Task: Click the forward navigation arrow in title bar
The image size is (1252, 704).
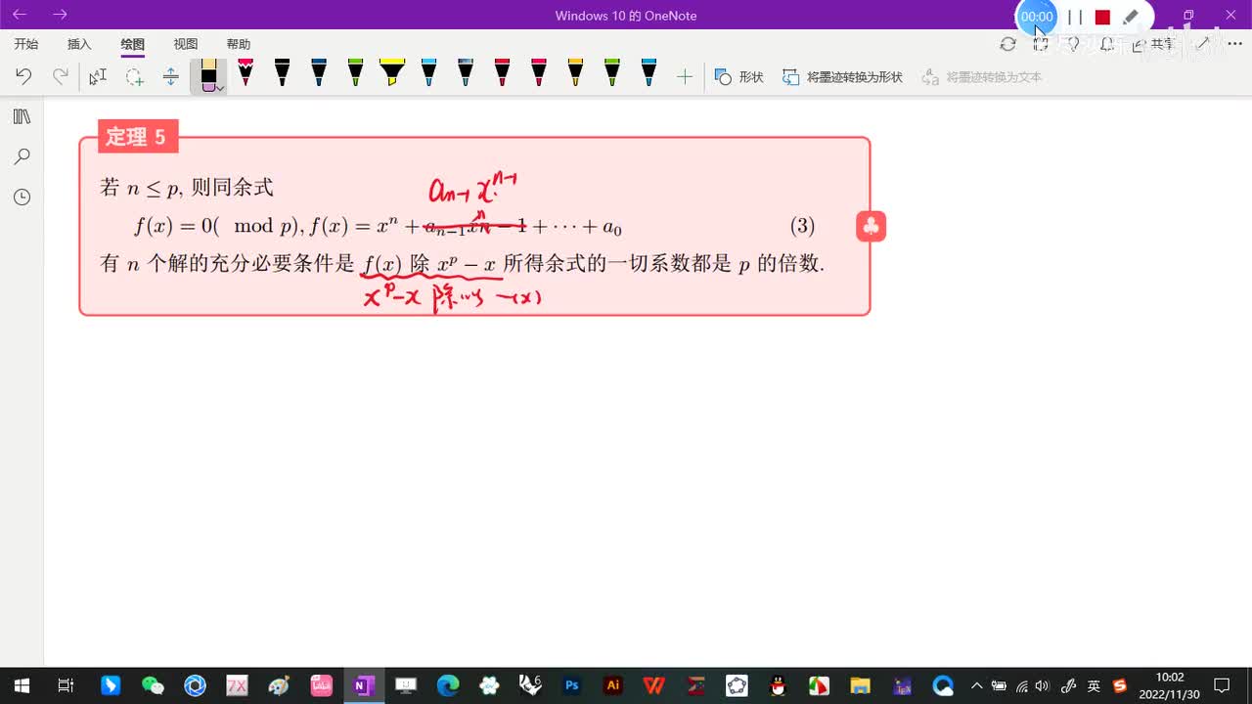Action: tap(60, 15)
